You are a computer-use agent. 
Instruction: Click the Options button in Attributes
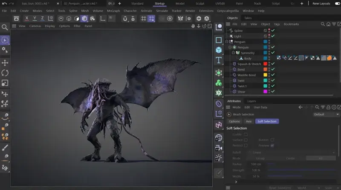[x=234, y=121]
